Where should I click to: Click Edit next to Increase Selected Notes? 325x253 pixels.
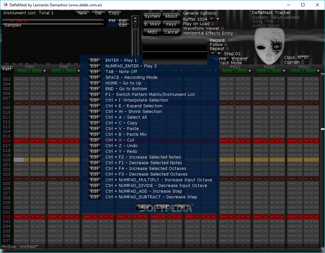(x=94, y=157)
